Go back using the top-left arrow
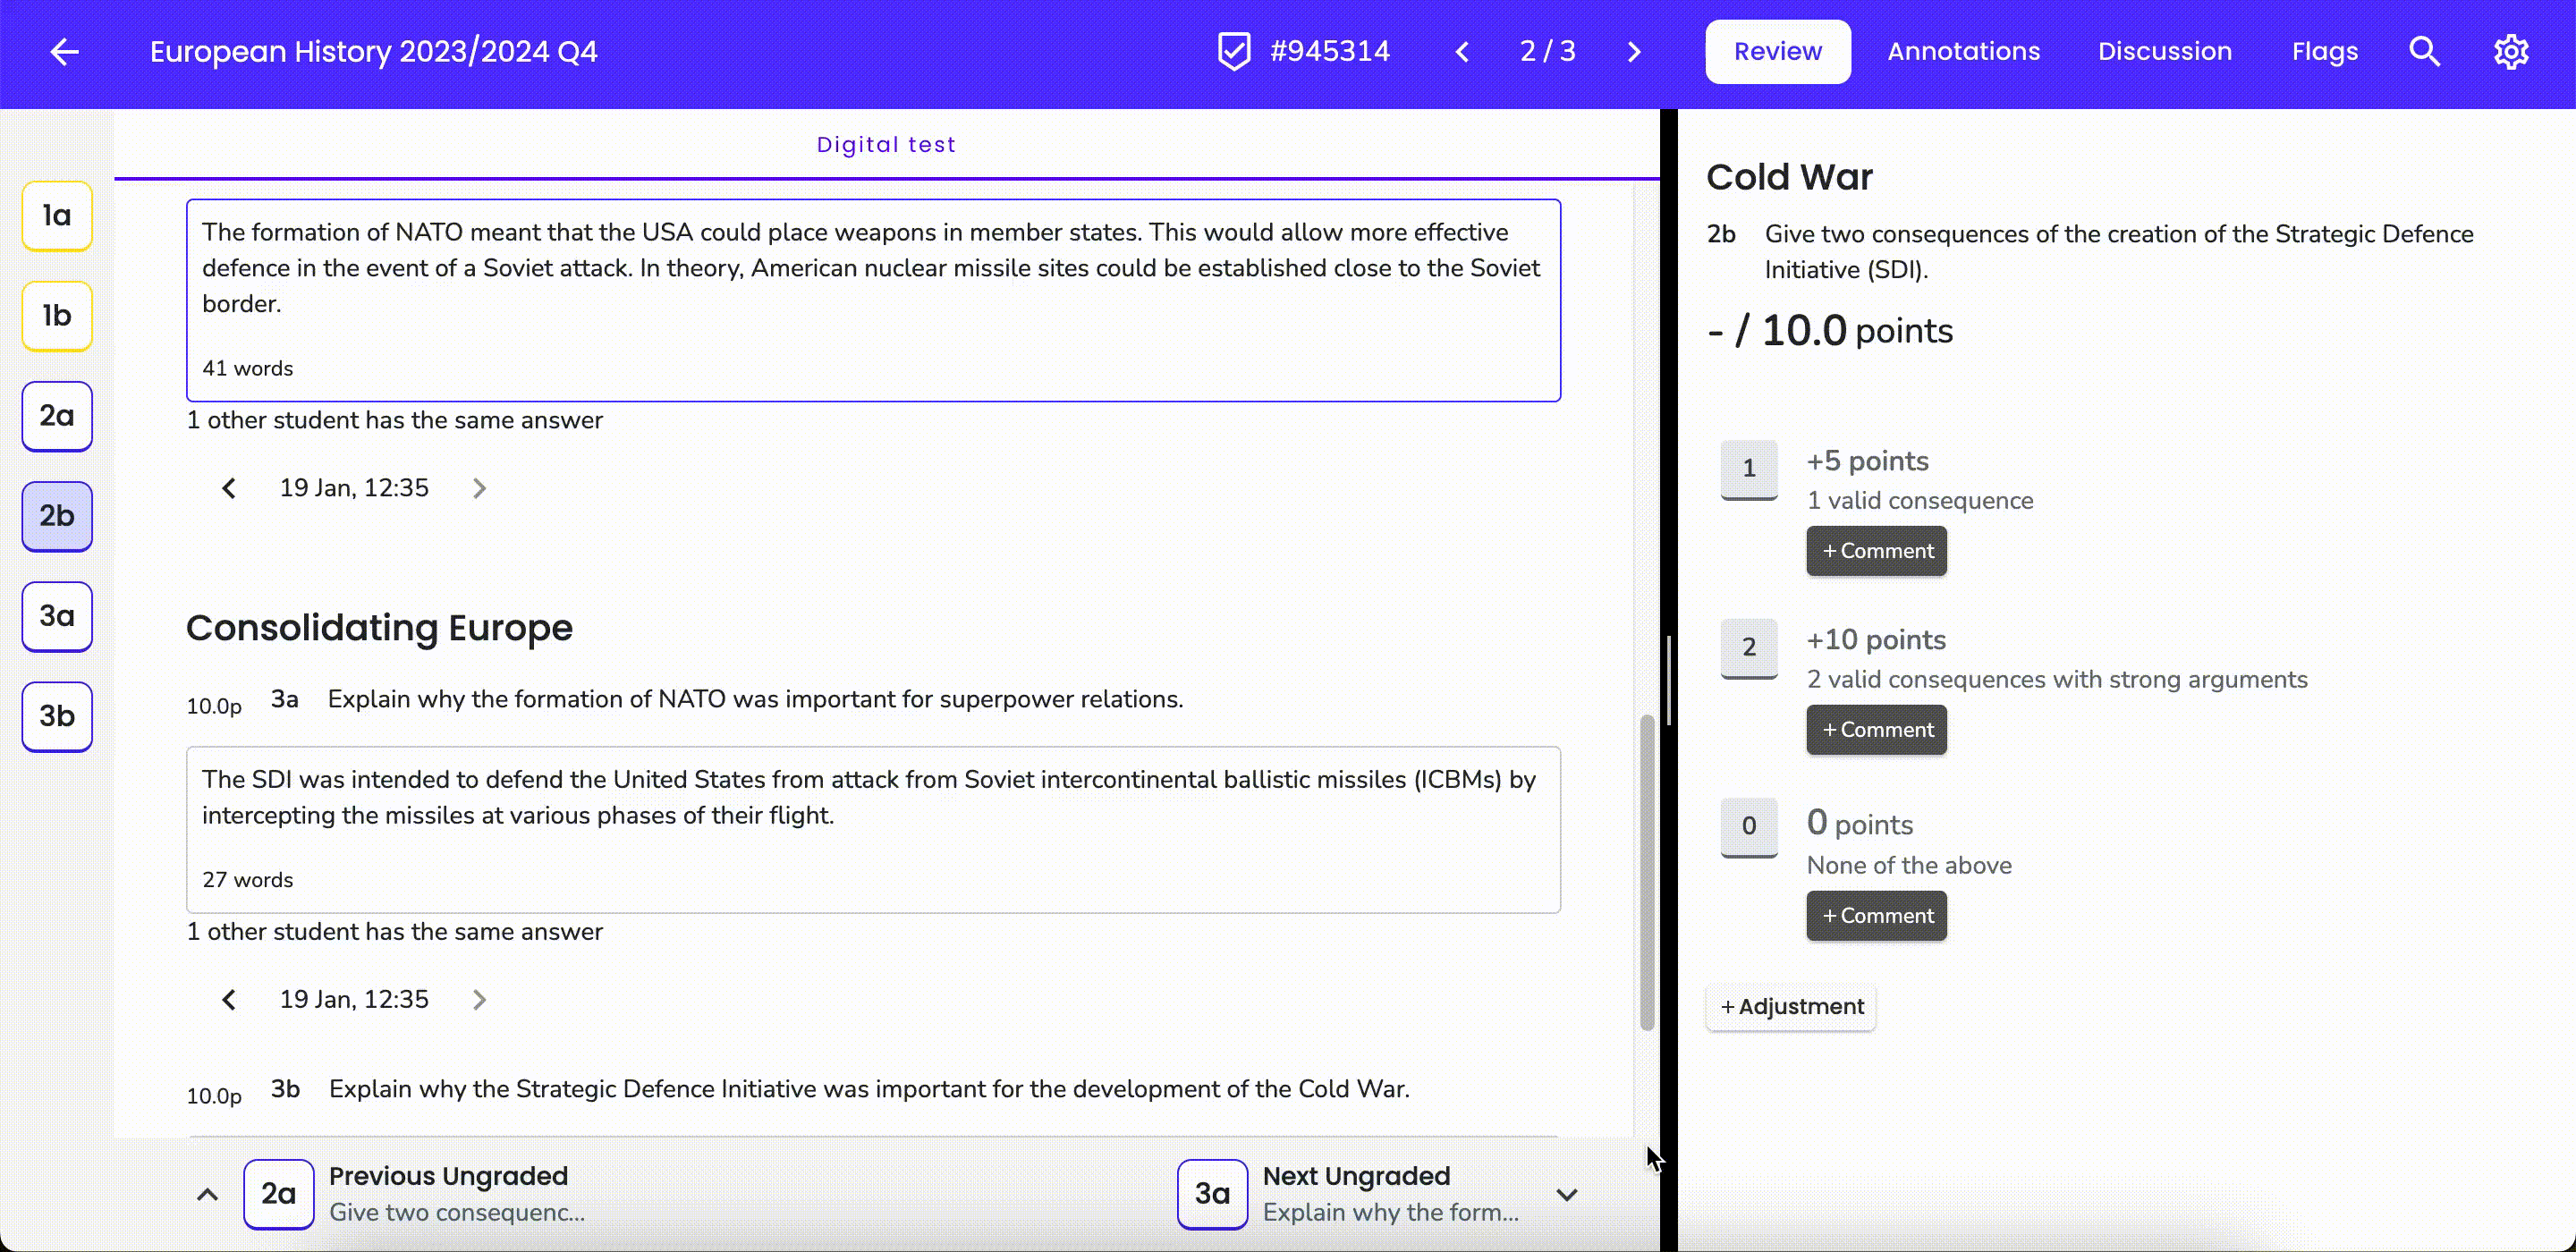The image size is (2576, 1252). [x=64, y=52]
